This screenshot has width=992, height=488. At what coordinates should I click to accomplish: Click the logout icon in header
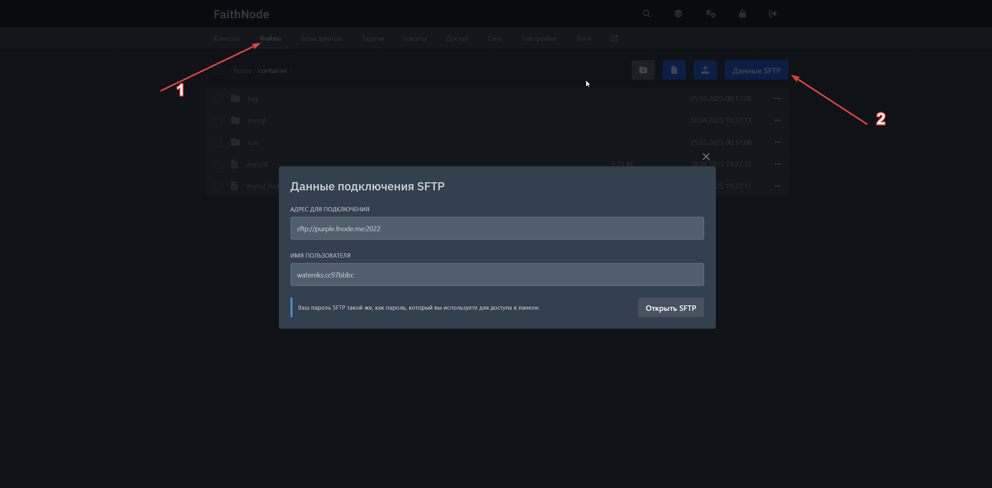[773, 14]
